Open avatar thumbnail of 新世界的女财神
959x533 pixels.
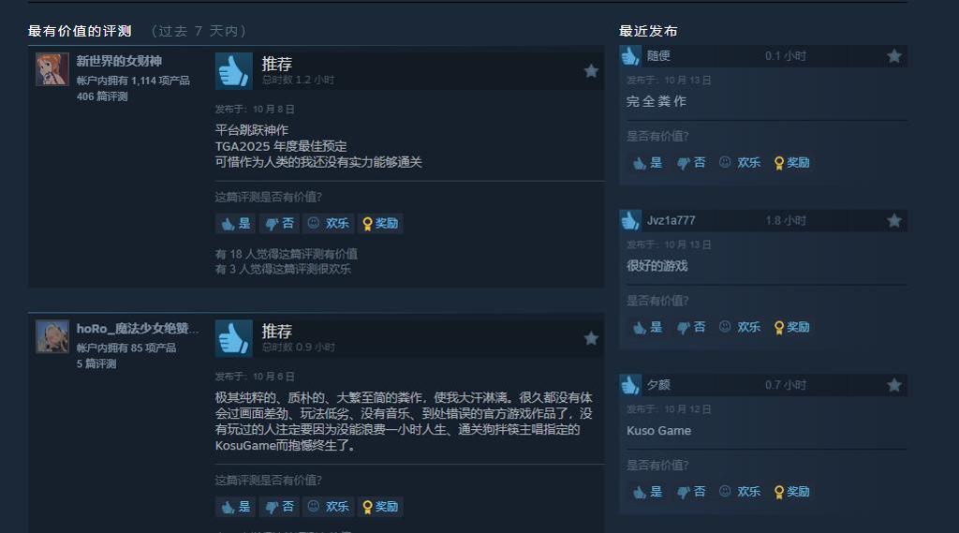(52, 69)
